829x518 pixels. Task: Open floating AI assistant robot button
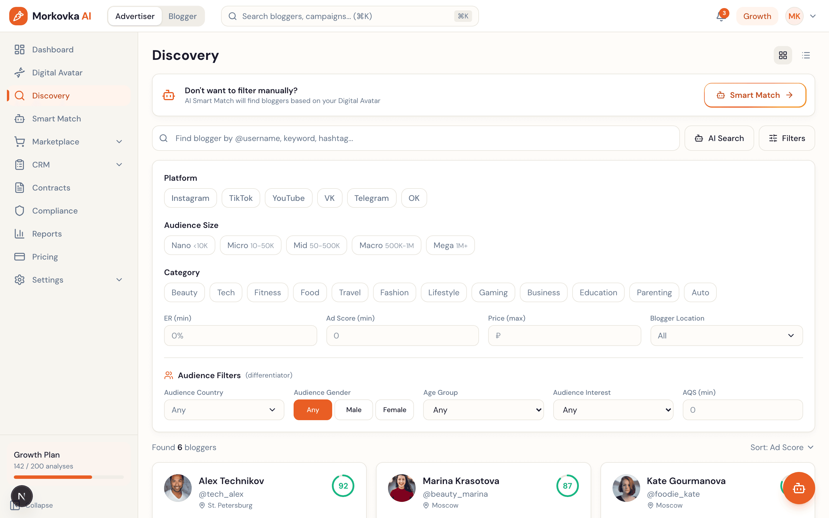[798, 488]
